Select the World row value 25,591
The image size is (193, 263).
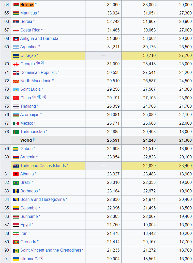(x=113, y=140)
